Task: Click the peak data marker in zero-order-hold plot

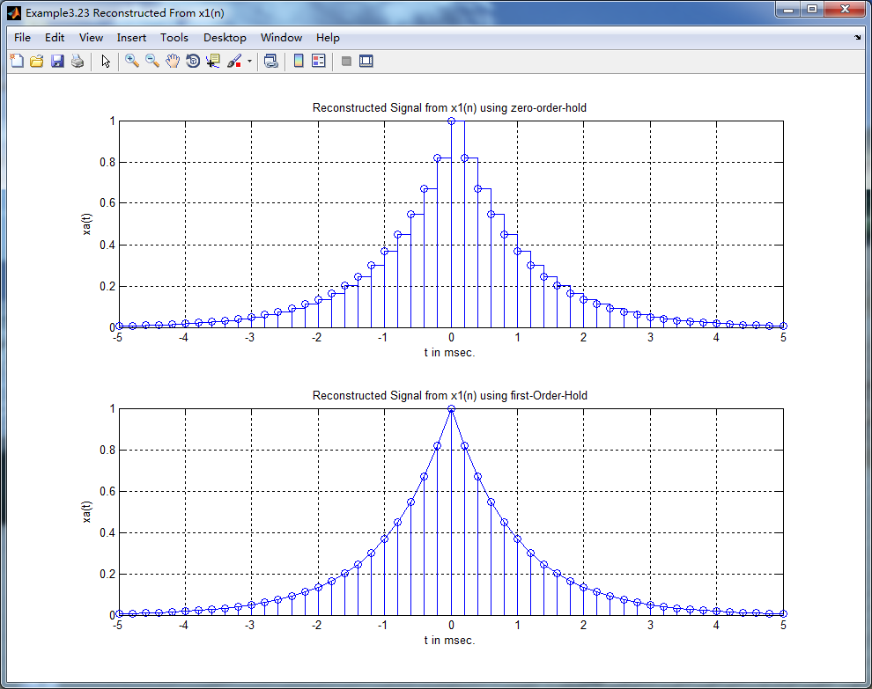Action: point(451,121)
